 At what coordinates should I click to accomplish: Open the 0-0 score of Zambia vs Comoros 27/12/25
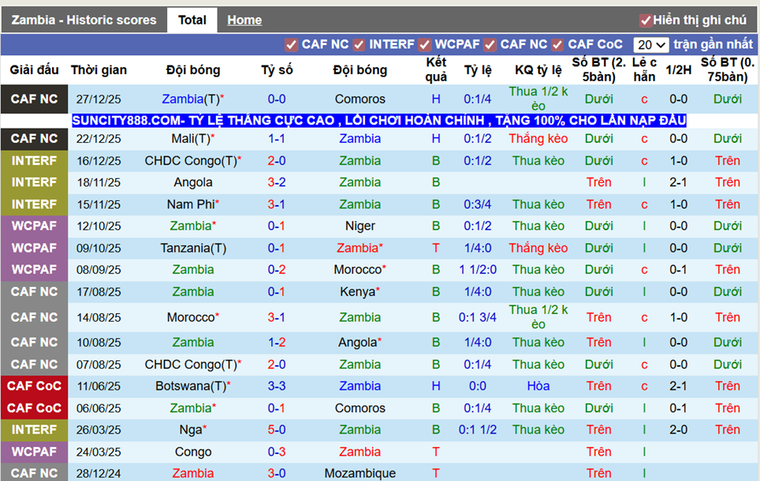(277, 99)
